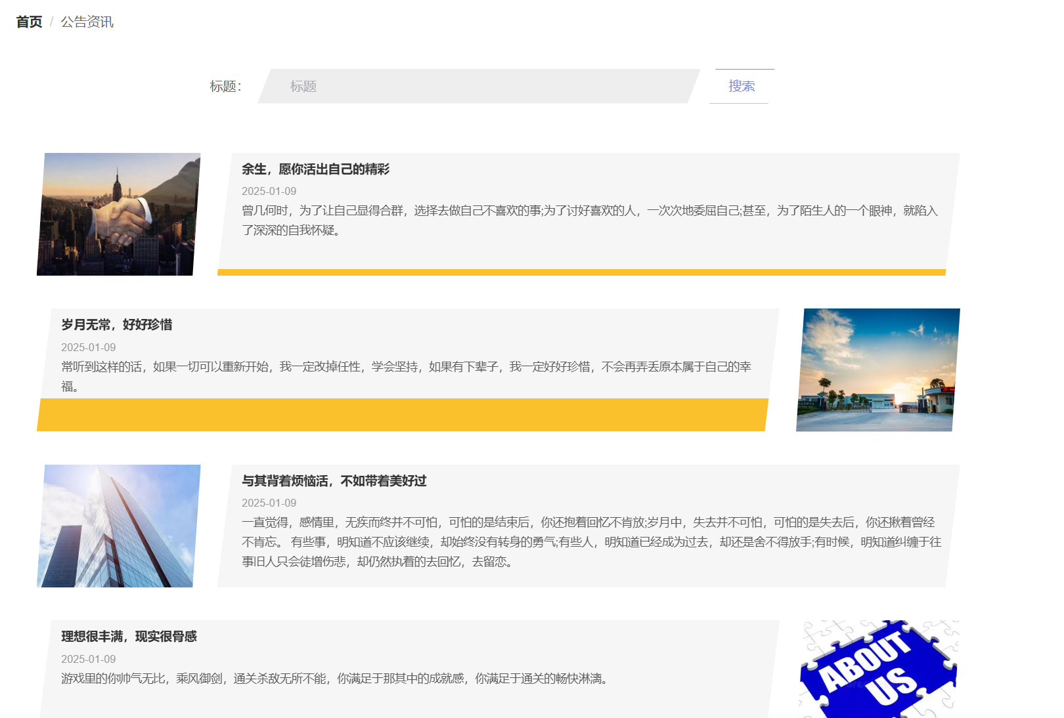Click the summary text starting 游戏里的你帅气无比
Image resolution: width=1064 pixels, height=718 pixels.
336,679
